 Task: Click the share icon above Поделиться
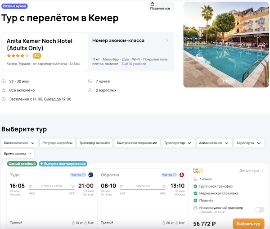tap(152, 4)
